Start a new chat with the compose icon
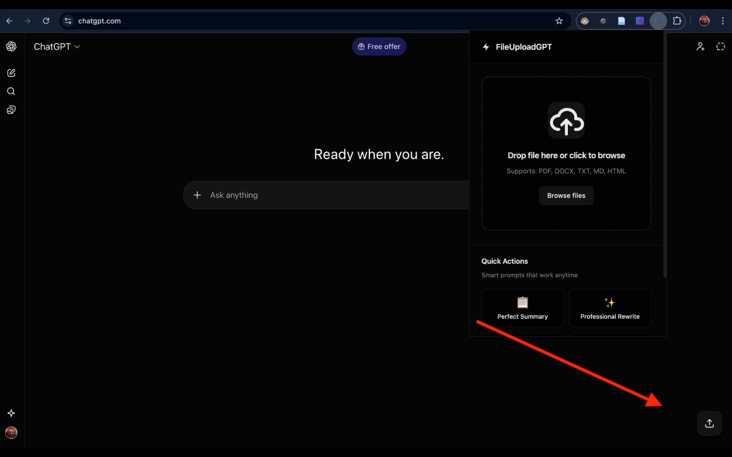The height and width of the screenshot is (457, 732). (x=11, y=73)
